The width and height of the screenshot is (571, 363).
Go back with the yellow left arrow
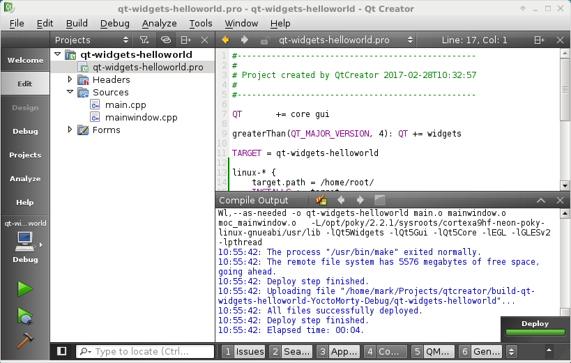[225, 40]
